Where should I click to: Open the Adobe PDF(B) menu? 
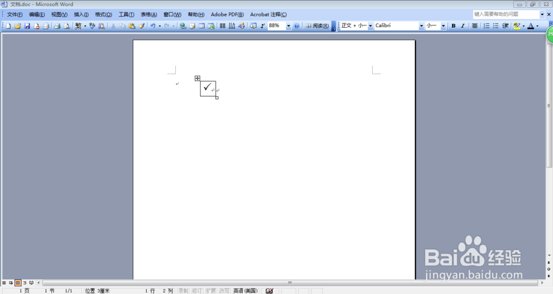227,14
